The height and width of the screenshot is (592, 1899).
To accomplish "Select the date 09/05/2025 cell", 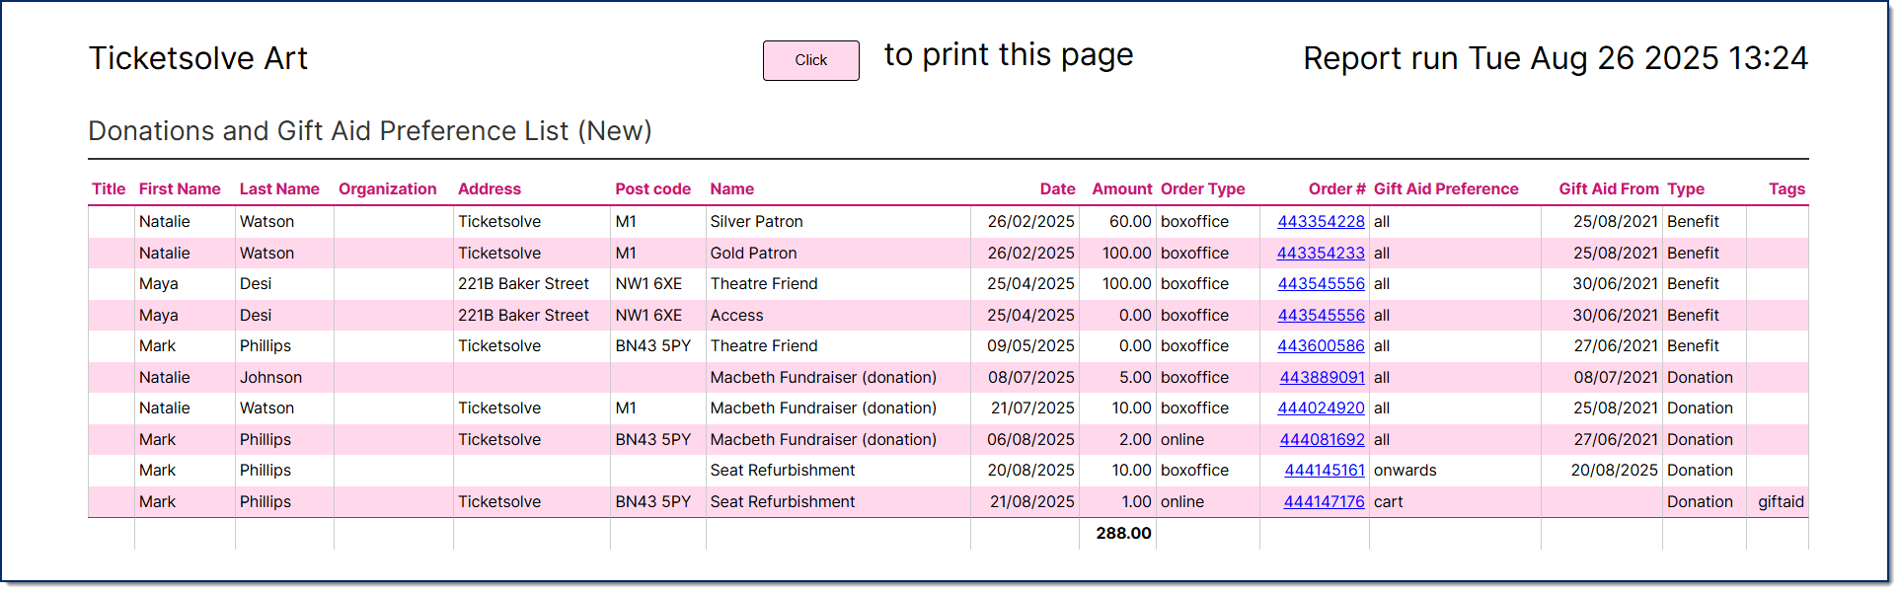I will point(1025,346).
